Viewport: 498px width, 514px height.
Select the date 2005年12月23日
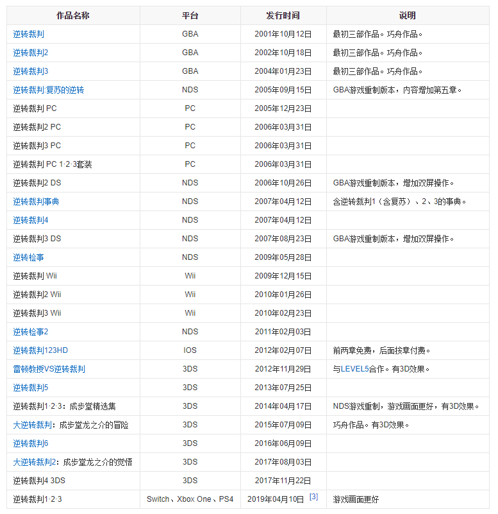(283, 108)
